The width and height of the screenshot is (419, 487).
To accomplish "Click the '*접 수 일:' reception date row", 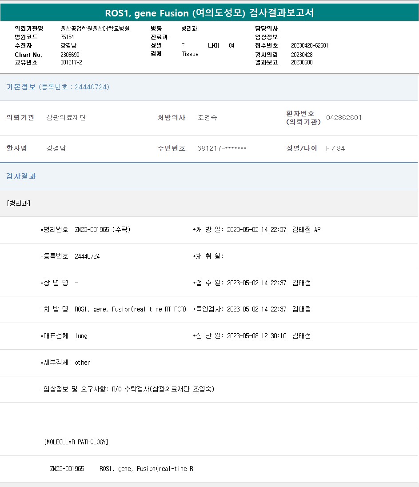I will point(252,283).
